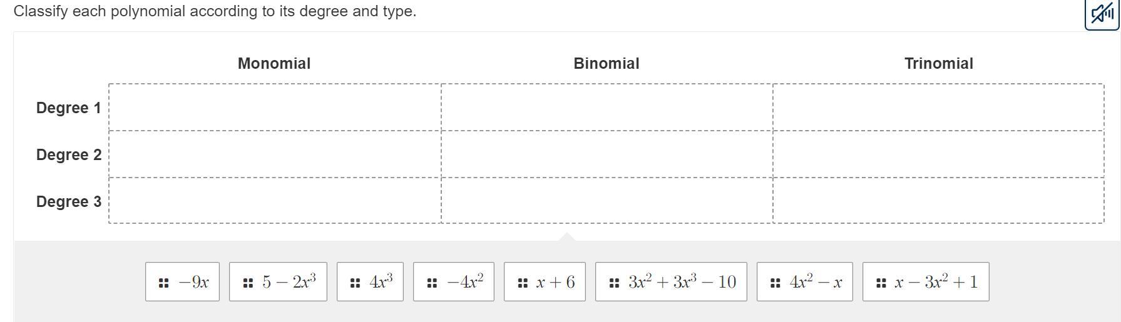Click drag handle on 5 − 2x³ tile
Viewport: 1121px width, 322px height.
tap(248, 283)
